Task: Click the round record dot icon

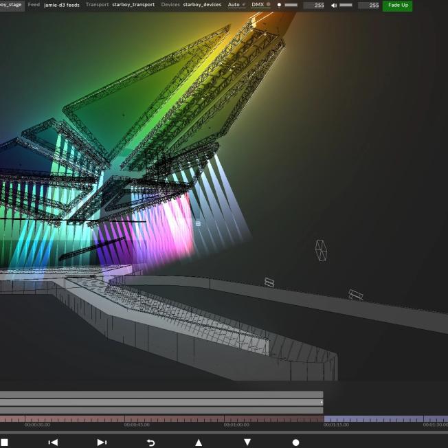Action: click(x=295, y=443)
